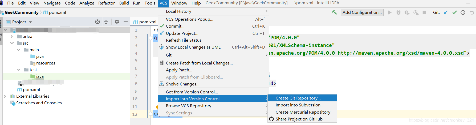Open Browse VCS Repository submenu
The height and width of the screenshot is (125, 476).
tap(213, 106)
